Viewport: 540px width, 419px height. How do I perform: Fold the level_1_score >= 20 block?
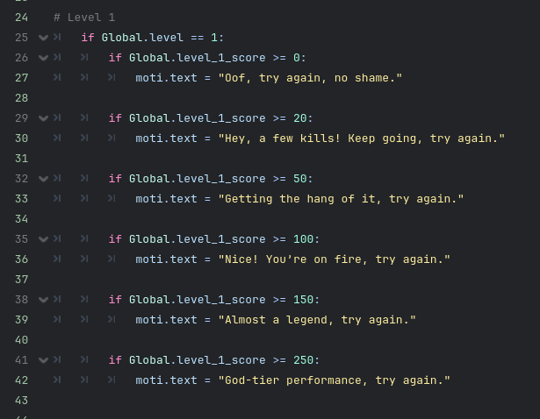[43, 118]
